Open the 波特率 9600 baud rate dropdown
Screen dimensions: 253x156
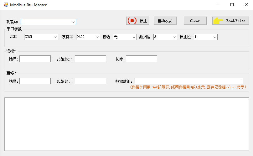(x=88, y=37)
